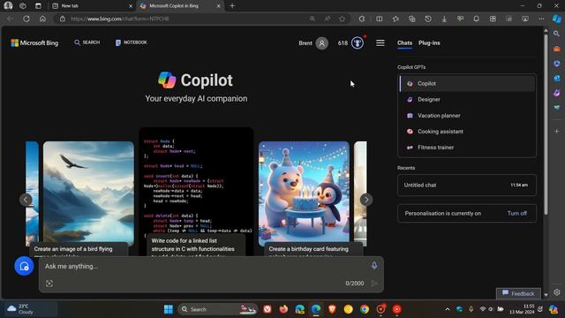The image size is (565, 318).
Task: Open the browser split screen icon
Action: tap(380, 19)
